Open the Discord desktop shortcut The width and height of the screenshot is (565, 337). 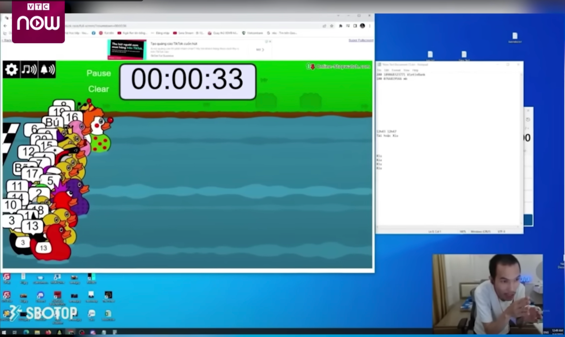tap(41, 296)
